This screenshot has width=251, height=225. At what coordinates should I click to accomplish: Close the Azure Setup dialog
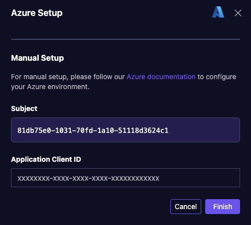click(238, 13)
